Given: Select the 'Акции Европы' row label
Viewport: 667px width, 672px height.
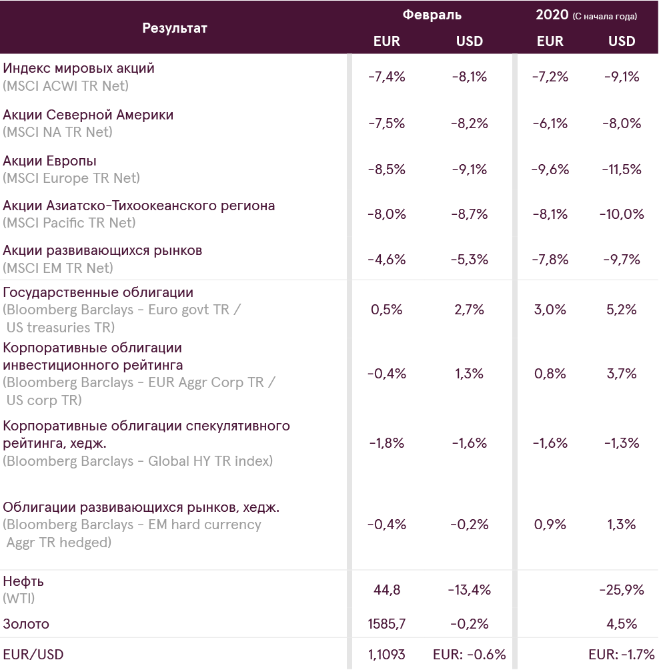Looking at the screenshot, I should [x=50, y=161].
